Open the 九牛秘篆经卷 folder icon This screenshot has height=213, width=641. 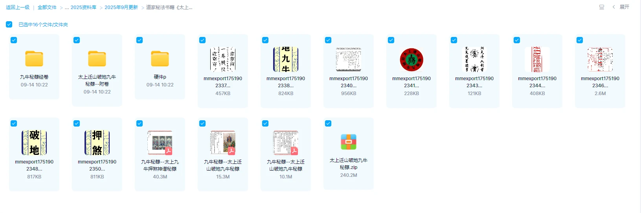click(34, 59)
